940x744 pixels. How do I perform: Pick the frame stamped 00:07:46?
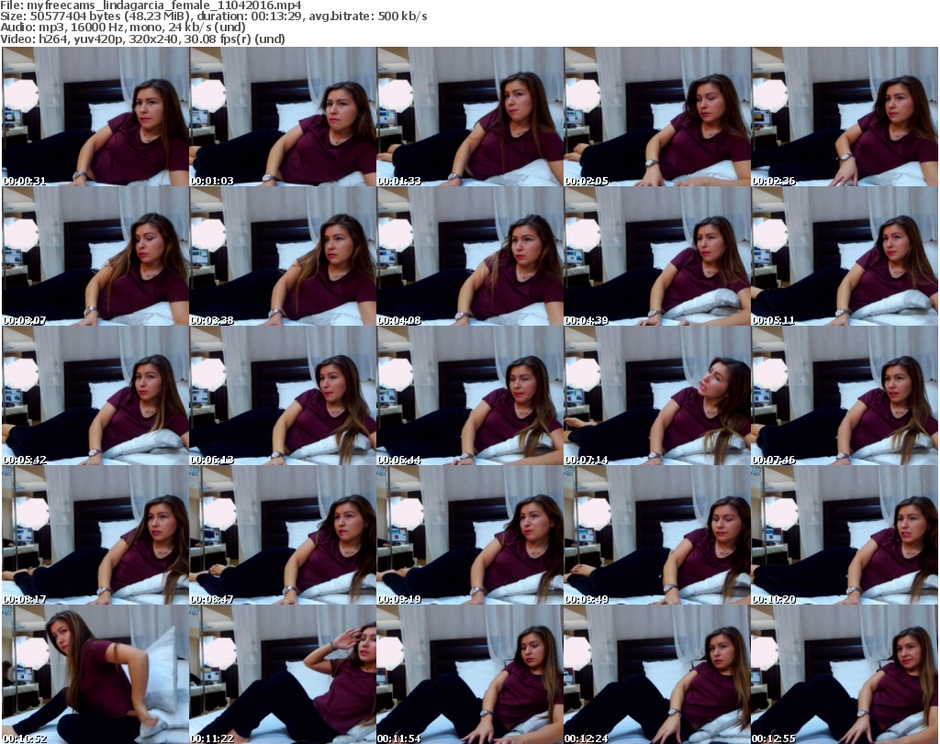(845, 395)
